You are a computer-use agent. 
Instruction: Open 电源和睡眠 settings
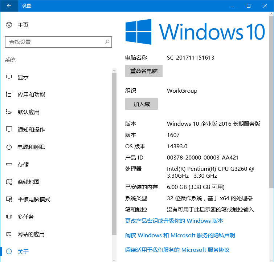31,147
